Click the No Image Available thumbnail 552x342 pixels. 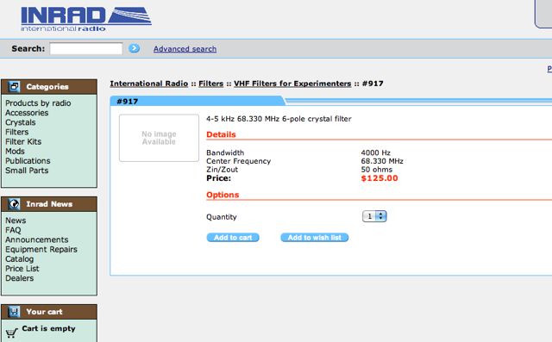tap(159, 138)
